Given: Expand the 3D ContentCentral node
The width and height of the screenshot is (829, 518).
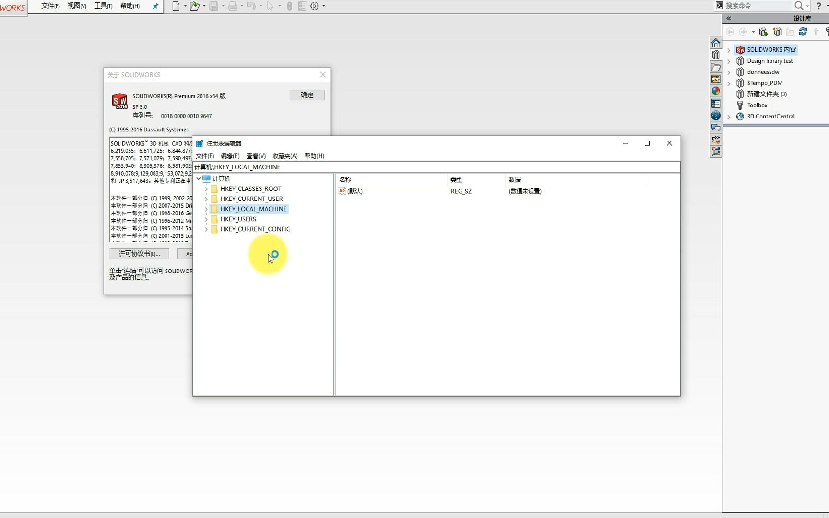Looking at the screenshot, I should tap(729, 117).
